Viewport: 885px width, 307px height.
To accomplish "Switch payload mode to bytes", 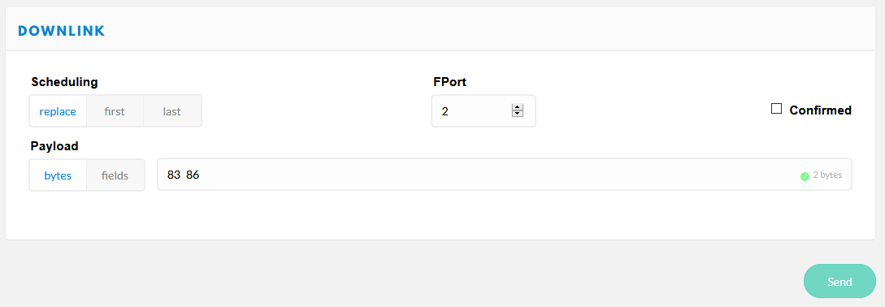I will (59, 175).
